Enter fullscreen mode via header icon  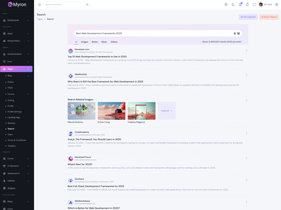tap(254, 5)
